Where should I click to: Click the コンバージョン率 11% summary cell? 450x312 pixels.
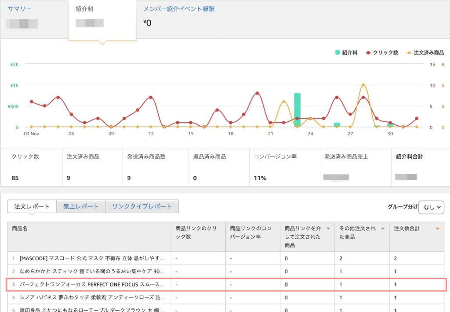[x=284, y=167]
